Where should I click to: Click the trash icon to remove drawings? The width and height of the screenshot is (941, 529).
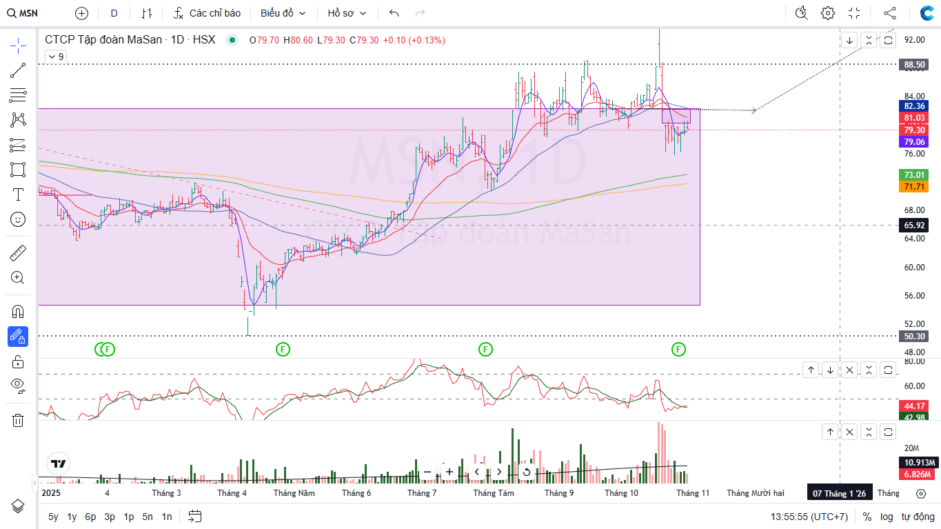point(18,420)
